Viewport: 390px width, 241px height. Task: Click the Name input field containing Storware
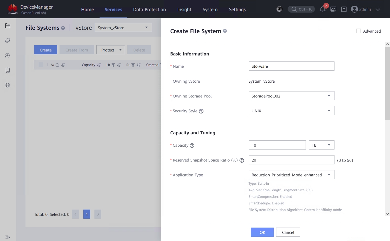[x=291, y=66]
